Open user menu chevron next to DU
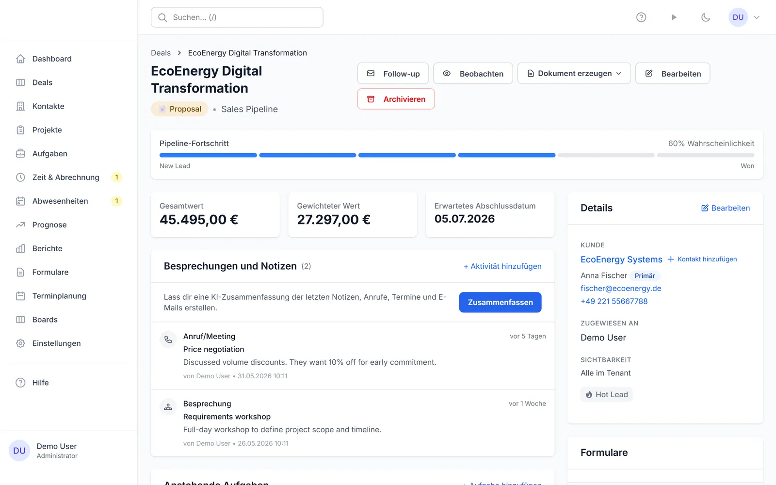776x485 pixels. (x=757, y=17)
